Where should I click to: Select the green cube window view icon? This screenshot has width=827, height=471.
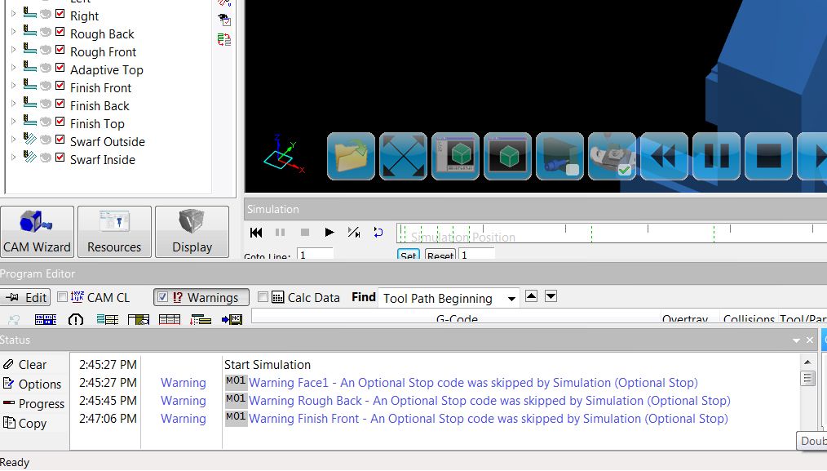point(455,156)
